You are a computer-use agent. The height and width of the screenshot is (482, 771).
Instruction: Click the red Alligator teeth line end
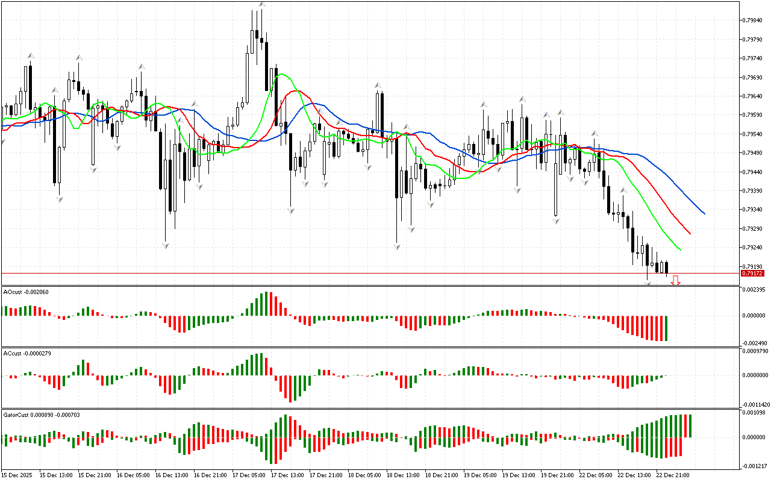(x=689, y=233)
